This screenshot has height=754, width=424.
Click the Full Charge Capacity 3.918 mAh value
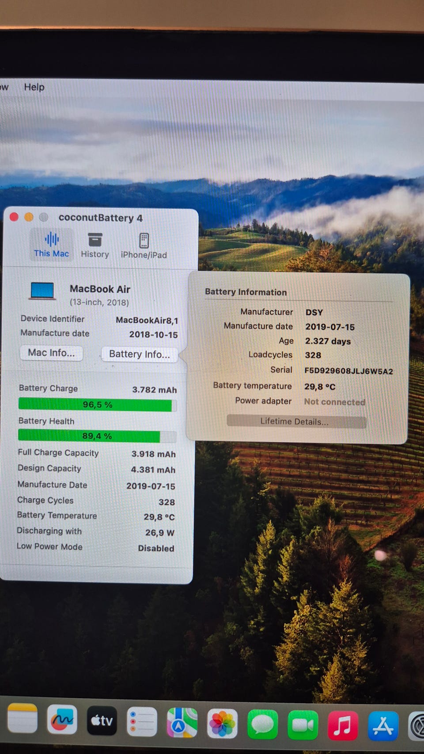pyautogui.click(x=153, y=454)
